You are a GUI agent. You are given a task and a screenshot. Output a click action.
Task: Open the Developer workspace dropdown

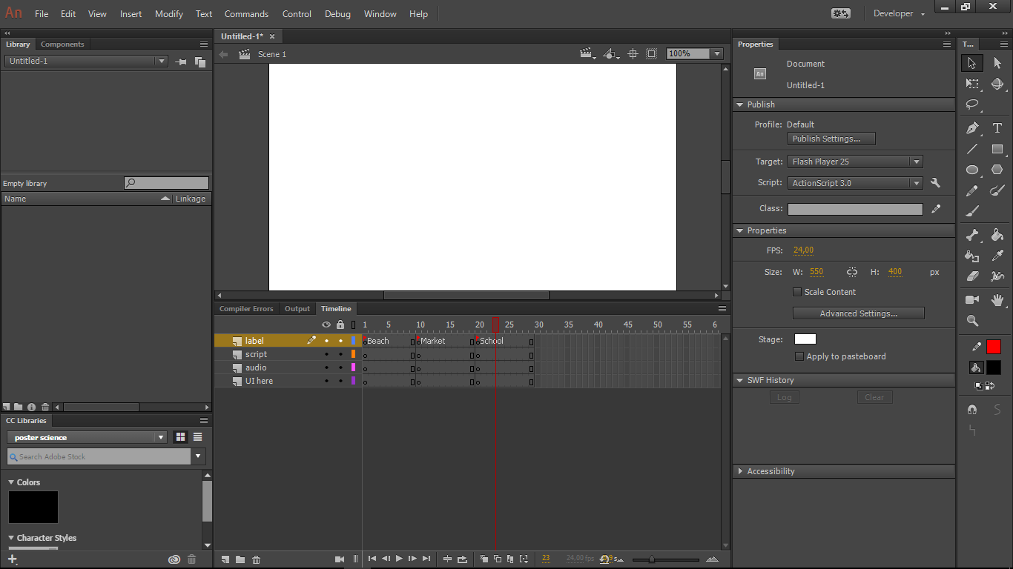click(x=900, y=13)
